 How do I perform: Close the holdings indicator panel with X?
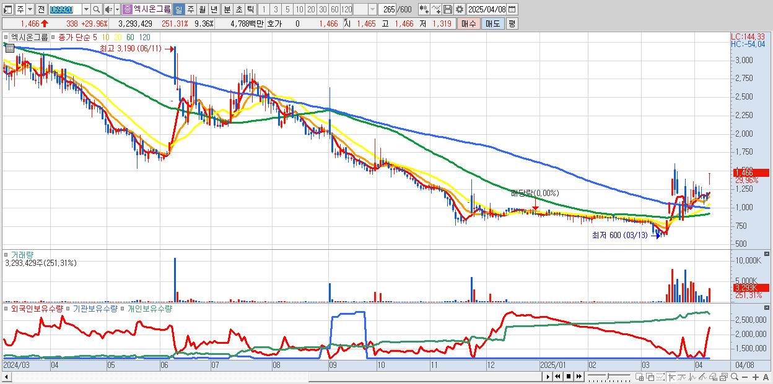tap(767, 307)
